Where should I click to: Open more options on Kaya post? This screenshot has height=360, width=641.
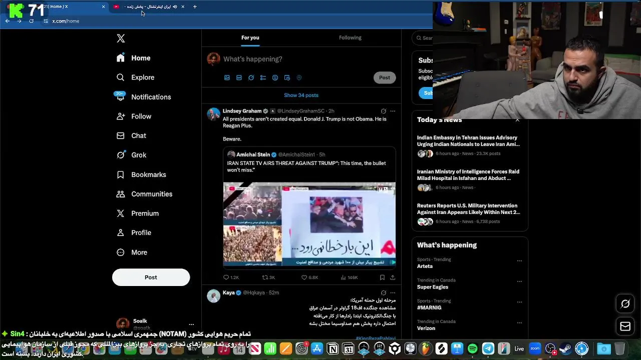pos(393,293)
